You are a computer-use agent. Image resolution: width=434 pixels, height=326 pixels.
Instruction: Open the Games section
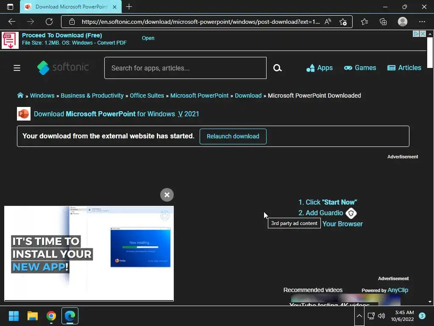[360, 68]
